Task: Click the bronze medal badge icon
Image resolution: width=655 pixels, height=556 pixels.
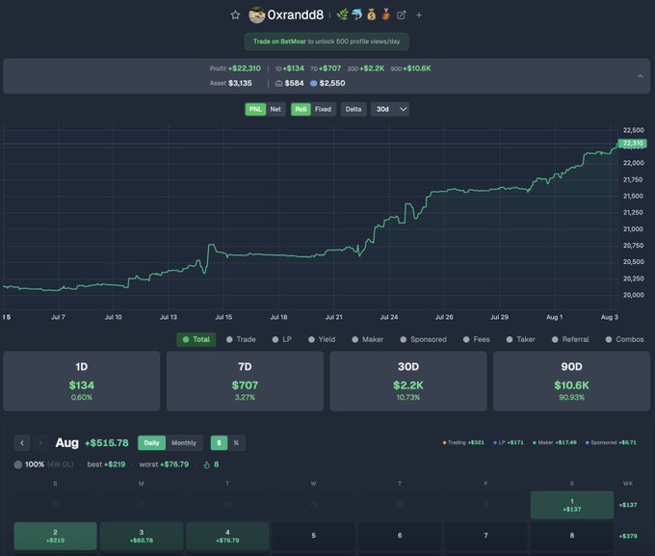Action: tap(386, 15)
